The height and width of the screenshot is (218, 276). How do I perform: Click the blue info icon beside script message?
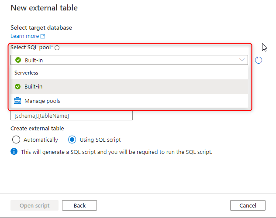pyautogui.click(x=14, y=151)
